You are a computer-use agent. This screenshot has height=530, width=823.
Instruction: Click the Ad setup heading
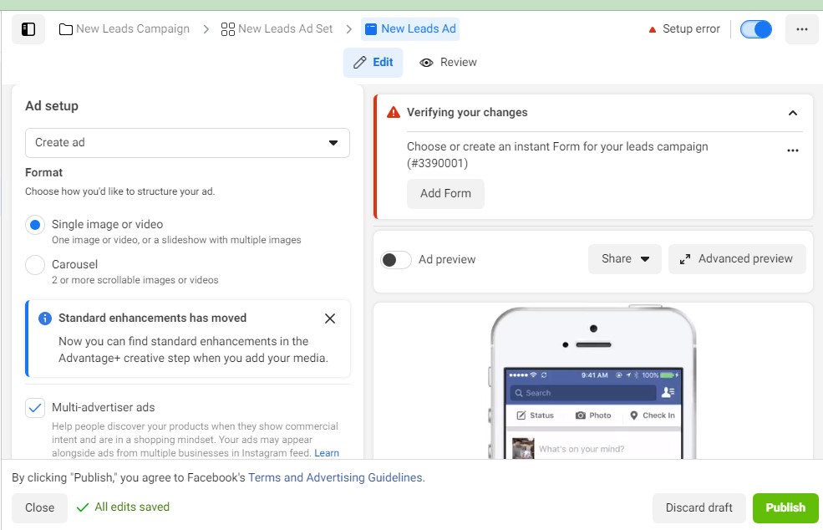pyautogui.click(x=52, y=106)
